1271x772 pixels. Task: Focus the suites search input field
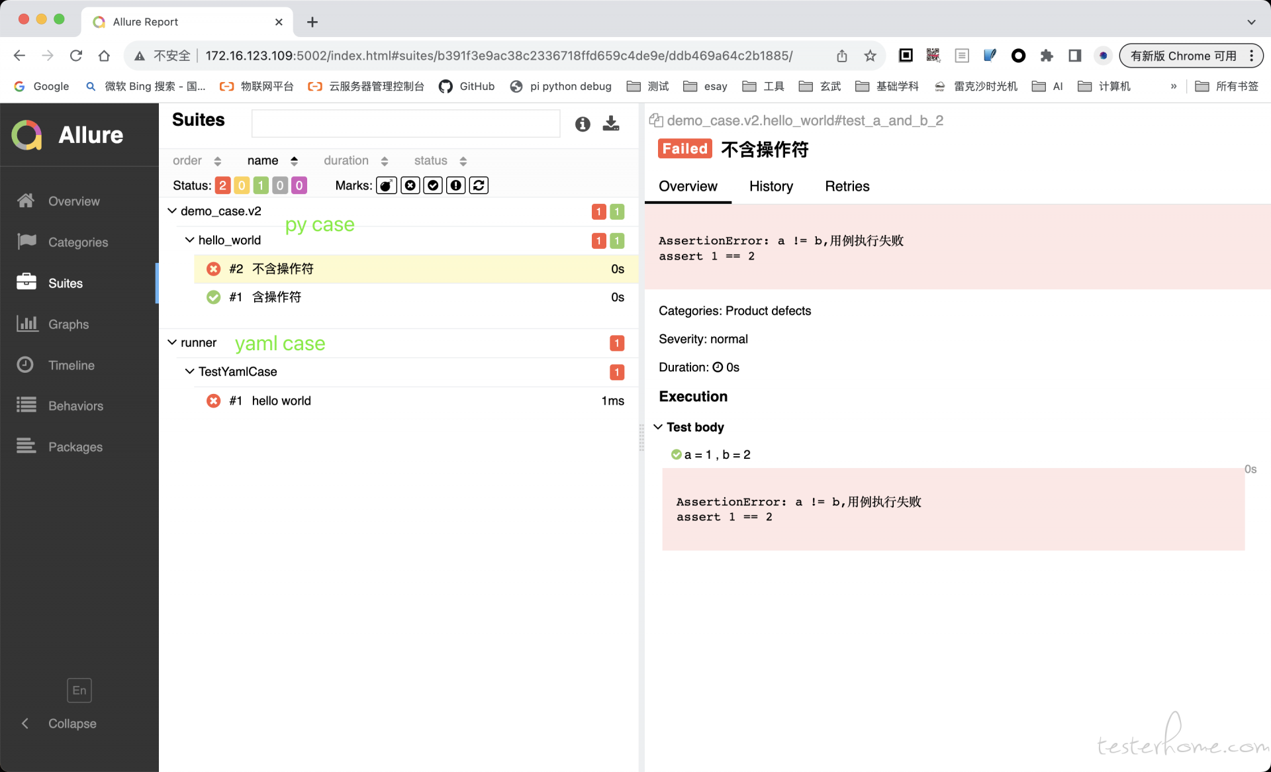[406, 124]
